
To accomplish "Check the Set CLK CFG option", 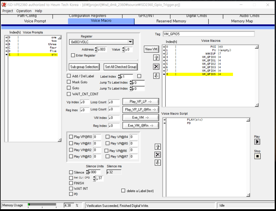I will [71, 178].
